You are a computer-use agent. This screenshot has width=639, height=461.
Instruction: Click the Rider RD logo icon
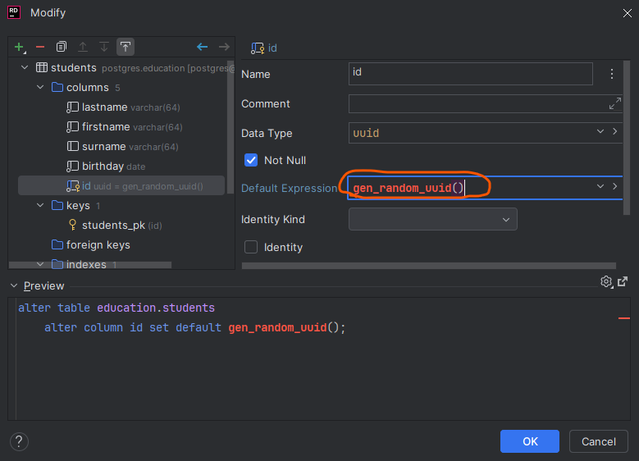point(14,12)
